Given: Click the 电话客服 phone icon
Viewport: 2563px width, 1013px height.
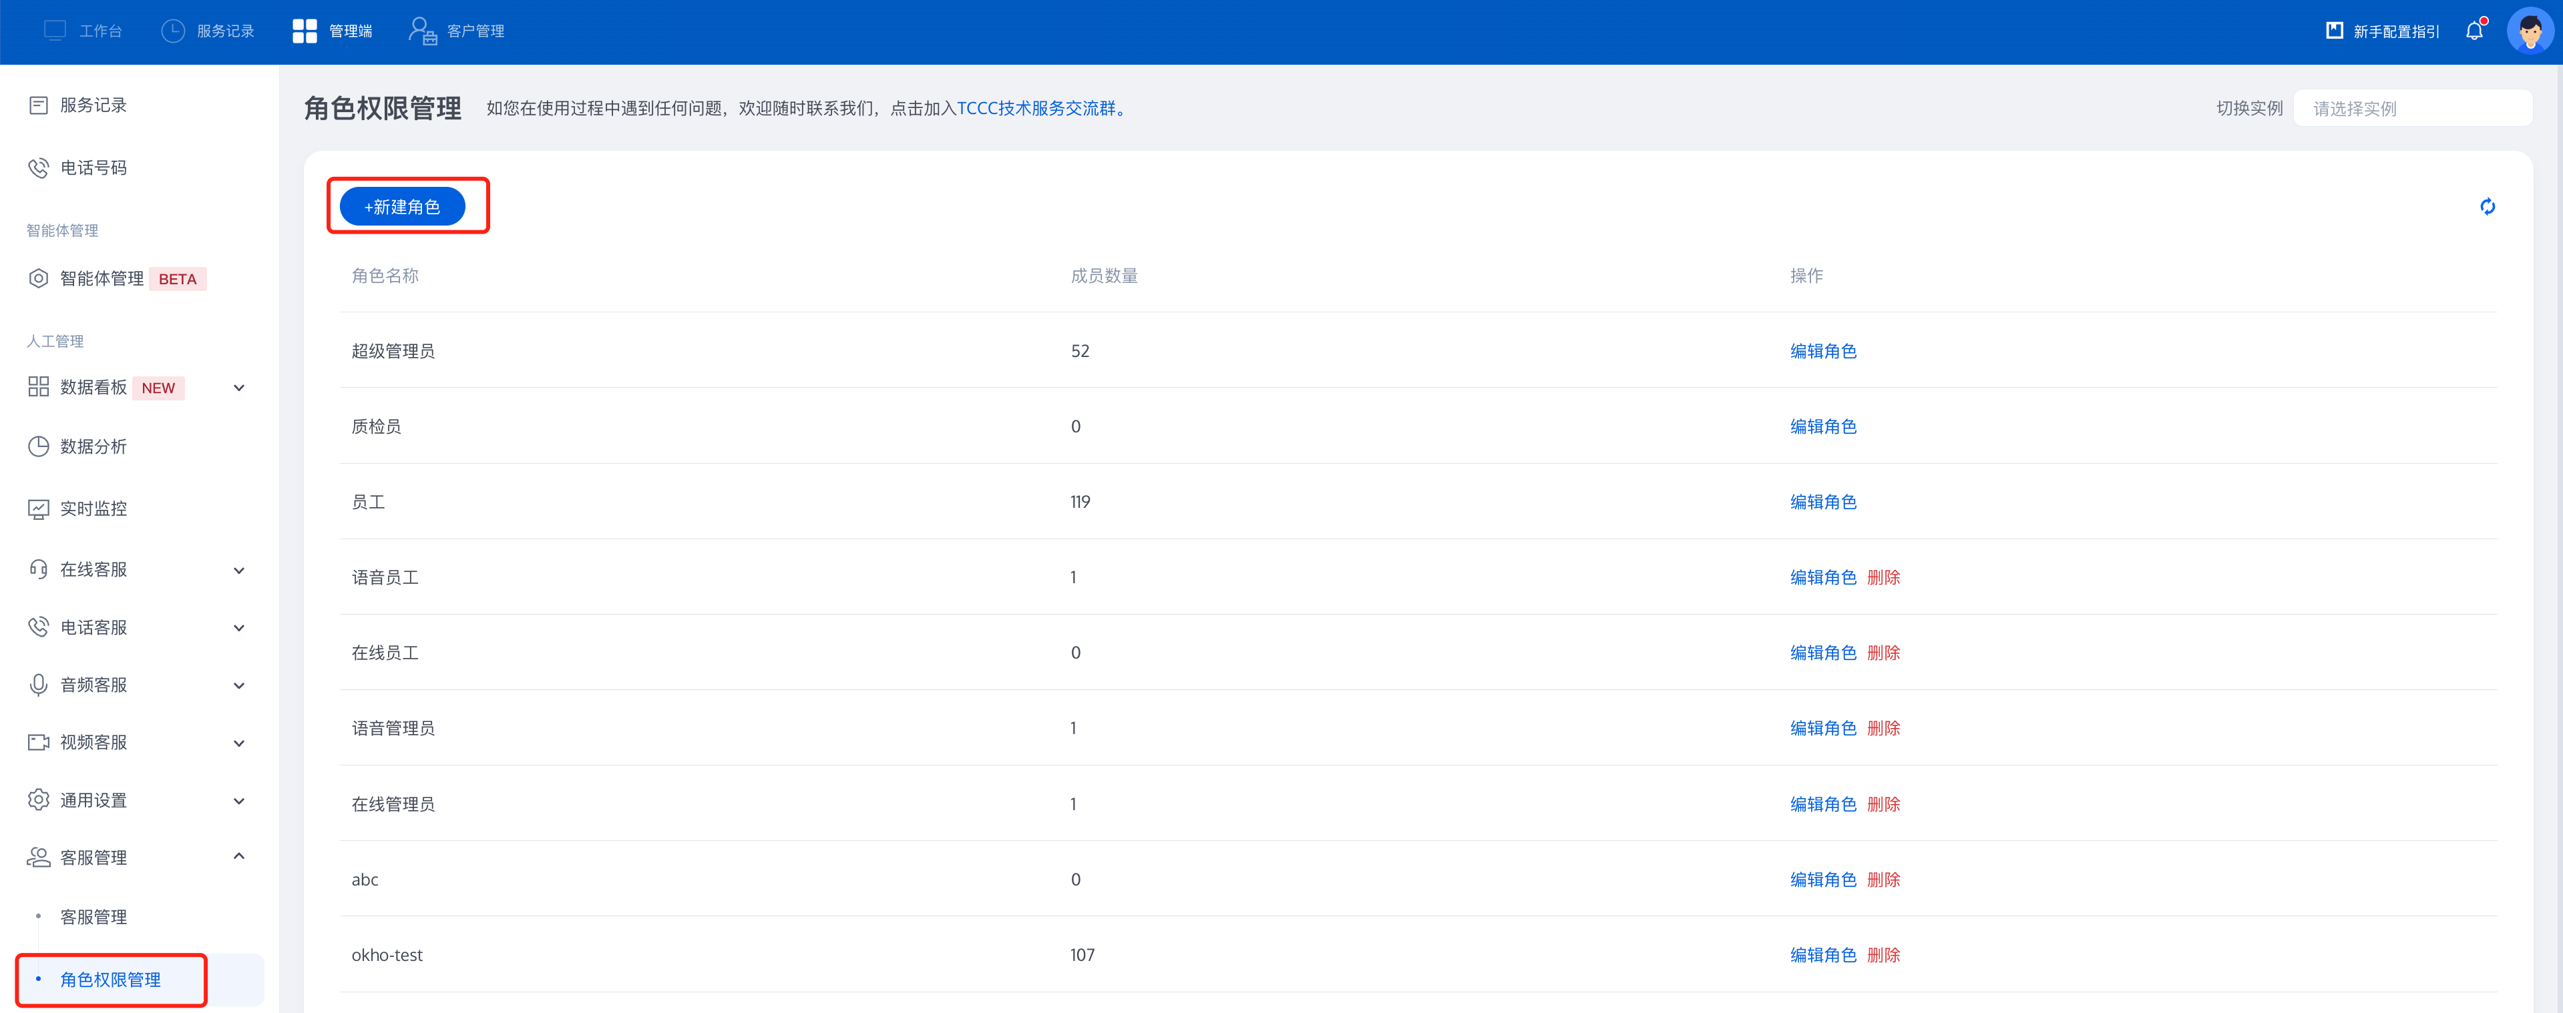Looking at the screenshot, I should click(x=39, y=627).
